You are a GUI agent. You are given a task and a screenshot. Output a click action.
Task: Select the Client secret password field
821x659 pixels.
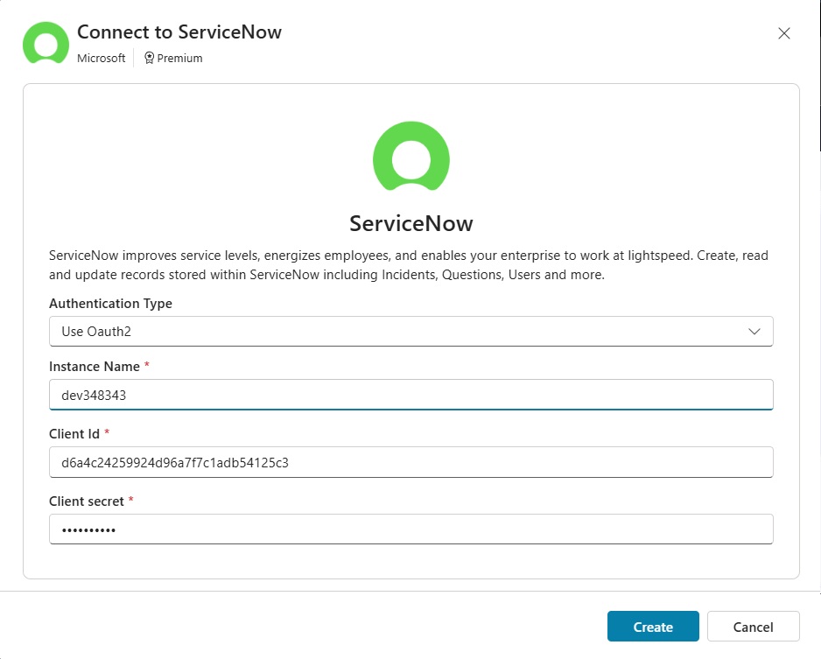(x=411, y=529)
